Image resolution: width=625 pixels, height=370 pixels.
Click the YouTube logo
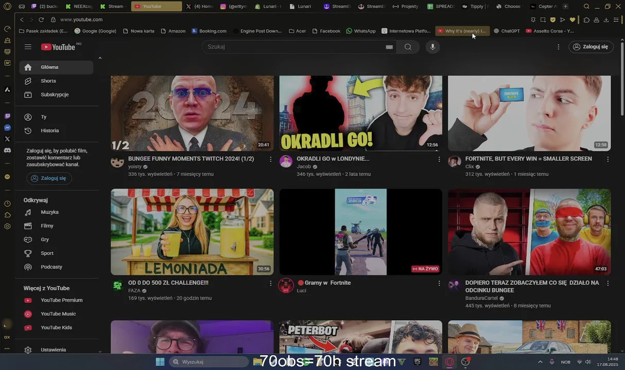[x=58, y=47]
